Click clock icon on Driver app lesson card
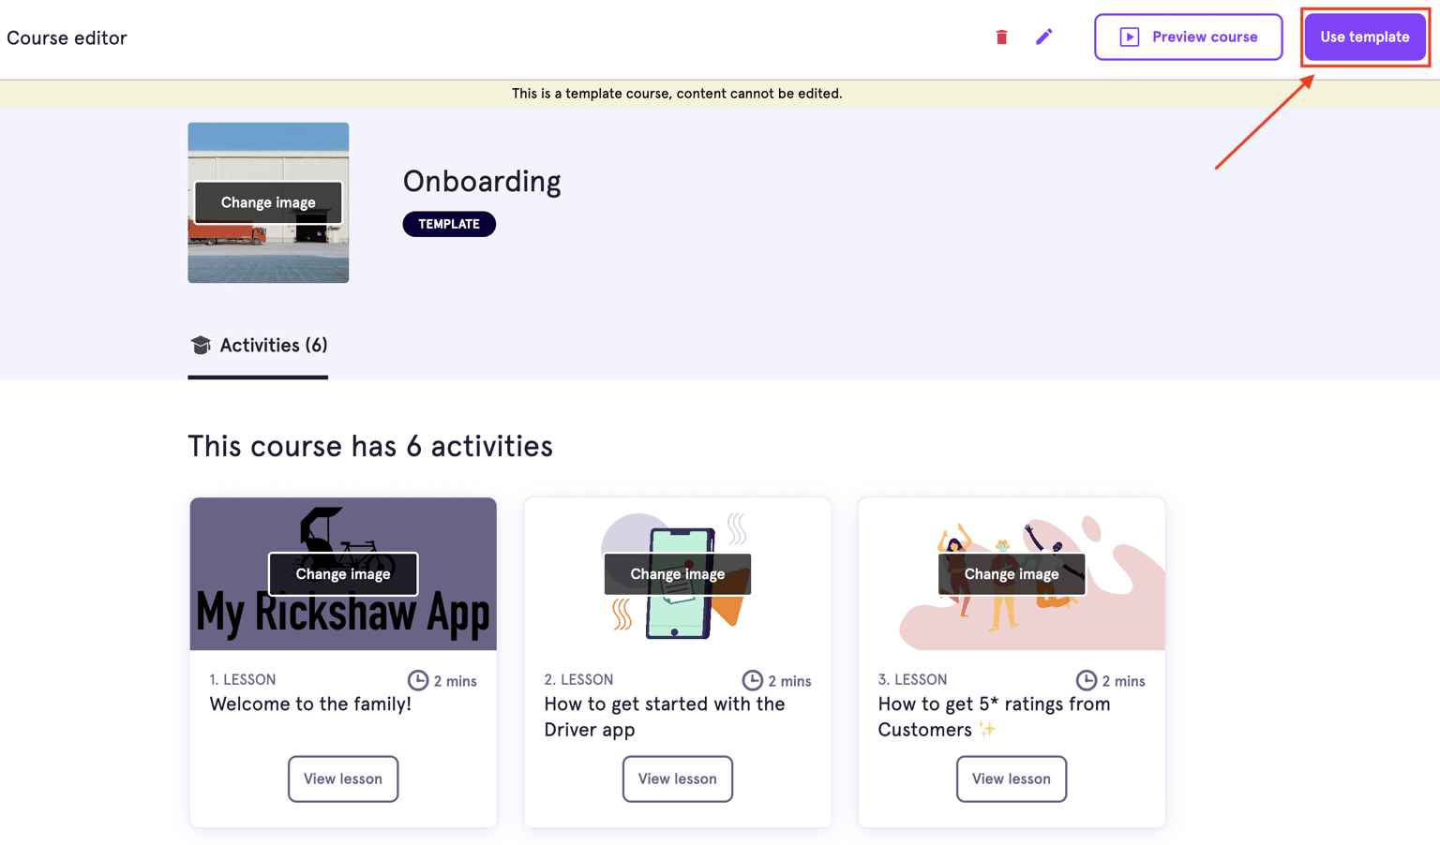This screenshot has width=1440, height=845. point(752,680)
